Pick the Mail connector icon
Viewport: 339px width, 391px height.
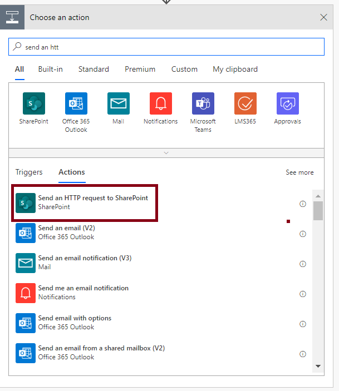[119, 103]
